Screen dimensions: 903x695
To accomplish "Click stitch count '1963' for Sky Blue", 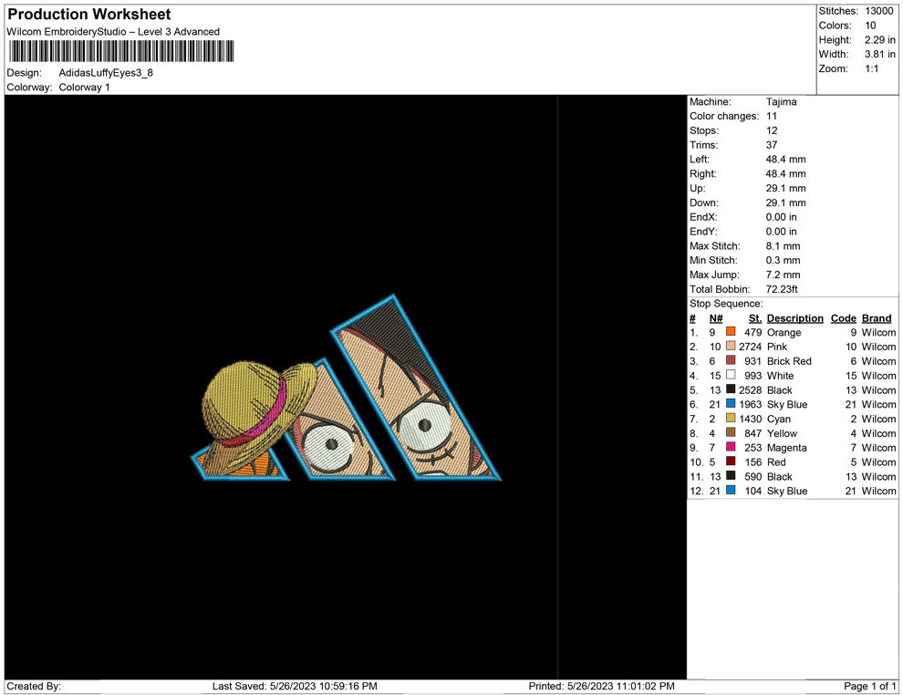I will pyautogui.click(x=750, y=404).
